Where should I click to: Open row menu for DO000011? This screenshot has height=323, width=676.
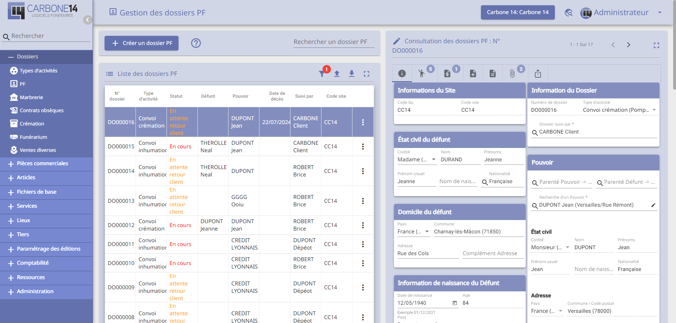coord(363,244)
